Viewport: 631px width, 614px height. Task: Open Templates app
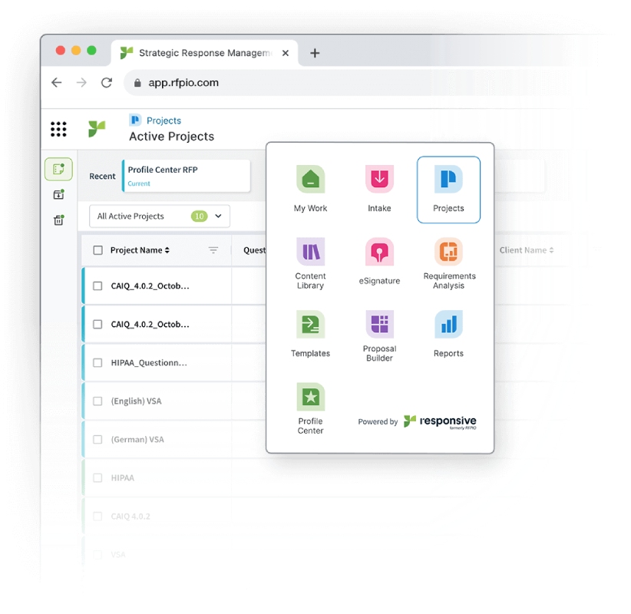[310, 334]
